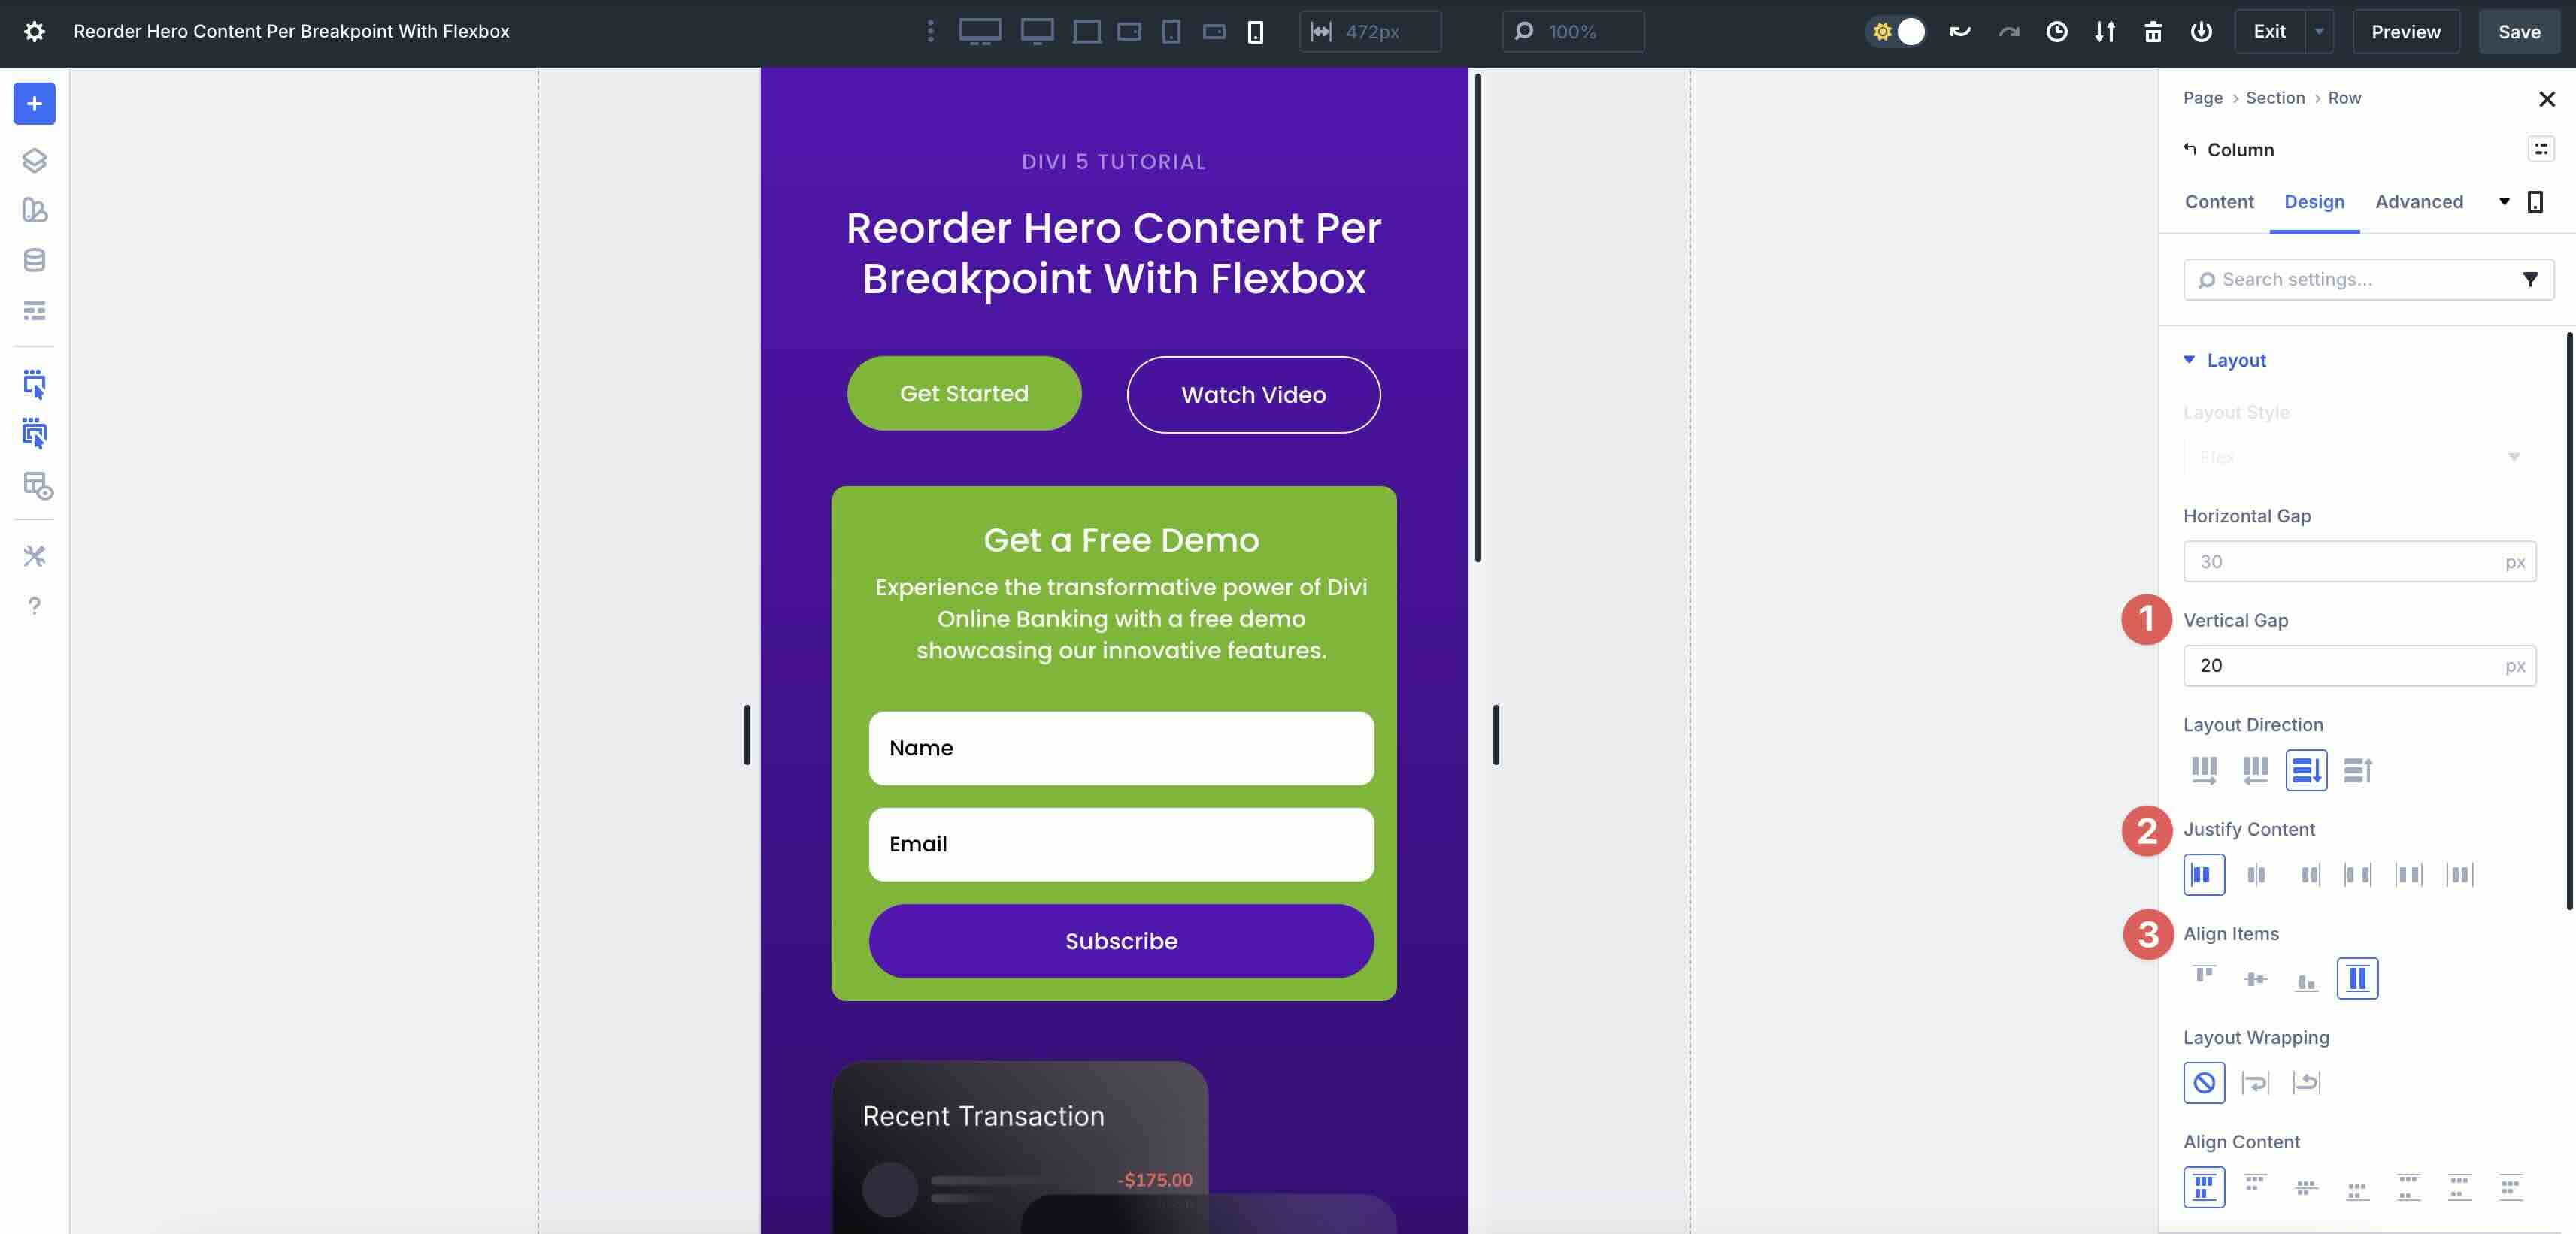
Task: Select the phone view breakpoint icon
Action: click(x=1255, y=31)
